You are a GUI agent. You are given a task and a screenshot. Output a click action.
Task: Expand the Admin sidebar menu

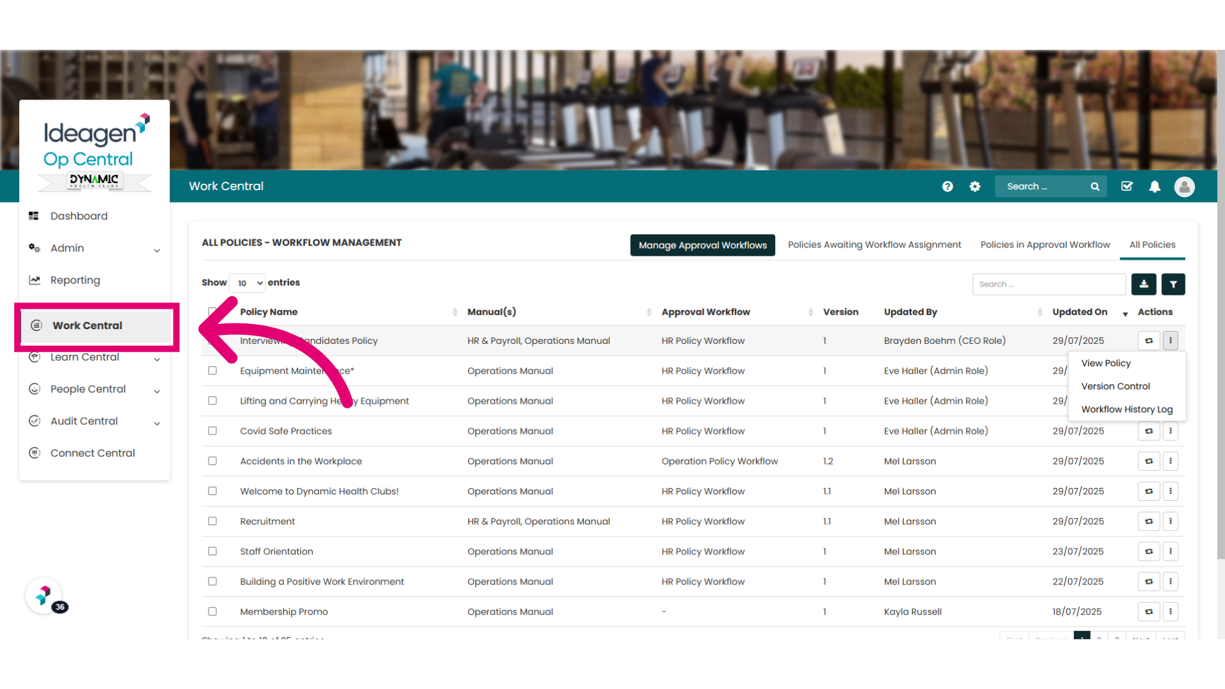click(x=157, y=250)
